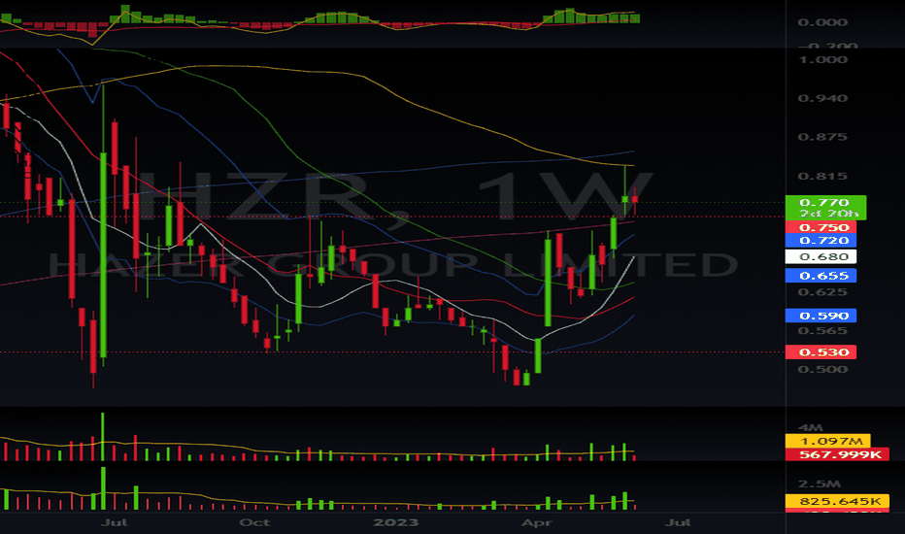Screen dimensions: 905x534
Task: Select the yellow 825.645K value label
Action: coord(837,501)
